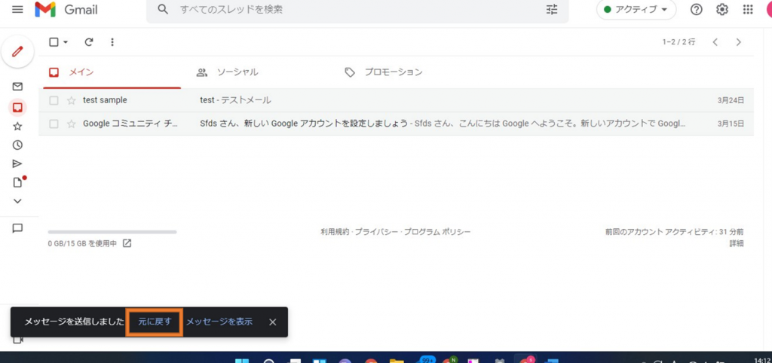772x363 pixels.
Task: Open the プライバシー link
Action: (x=376, y=232)
